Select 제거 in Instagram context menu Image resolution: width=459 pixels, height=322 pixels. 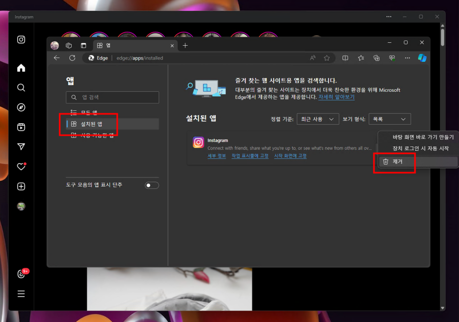click(x=418, y=161)
